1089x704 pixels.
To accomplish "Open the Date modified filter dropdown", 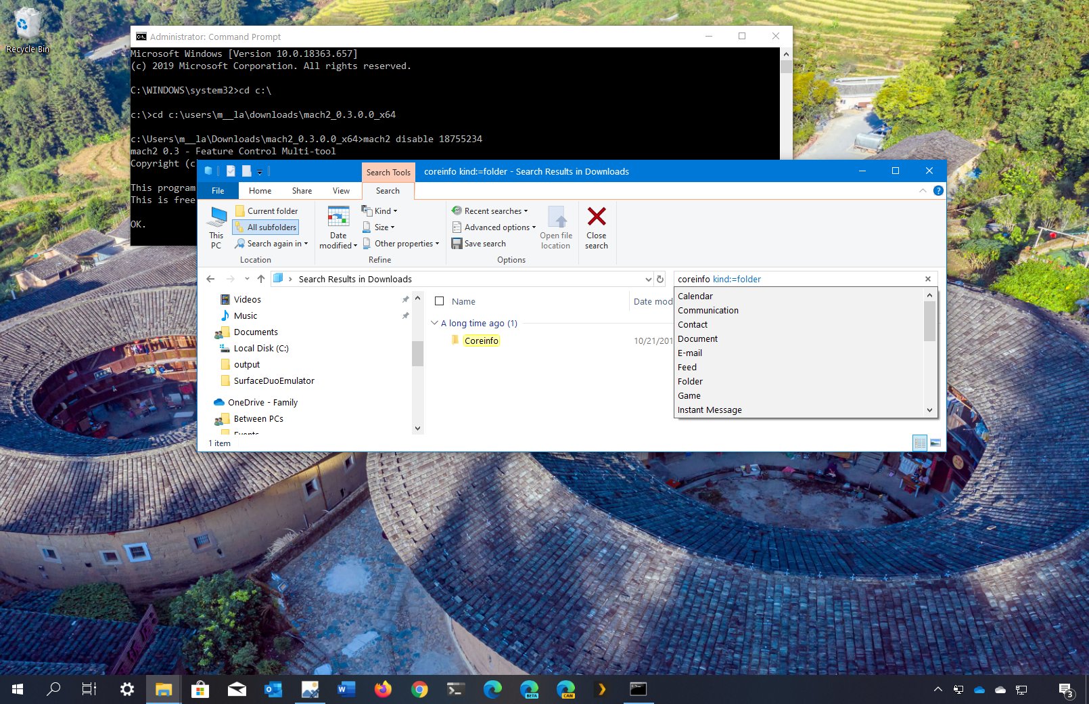I will [x=337, y=227].
